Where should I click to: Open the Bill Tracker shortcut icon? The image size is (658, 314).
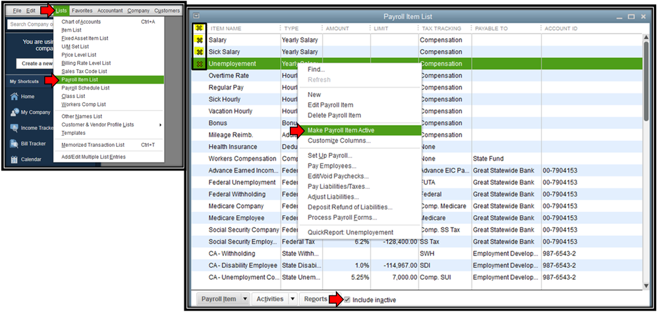pos(14,144)
